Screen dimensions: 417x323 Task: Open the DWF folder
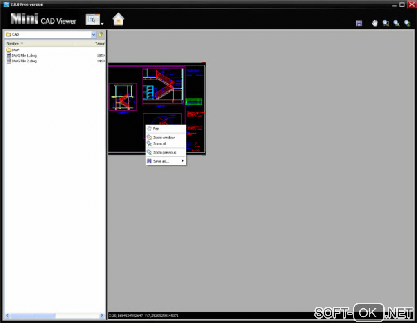click(13, 50)
